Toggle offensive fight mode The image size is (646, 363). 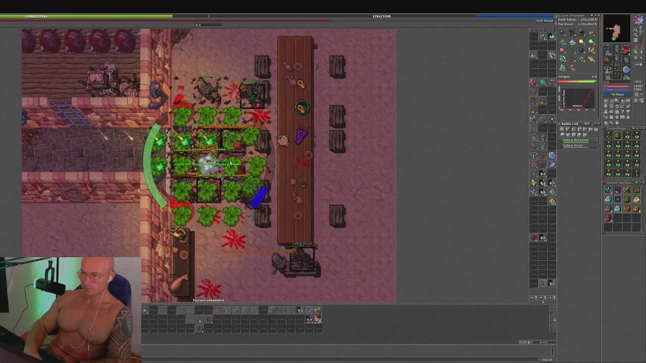pyautogui.click(x=636, y=46)
